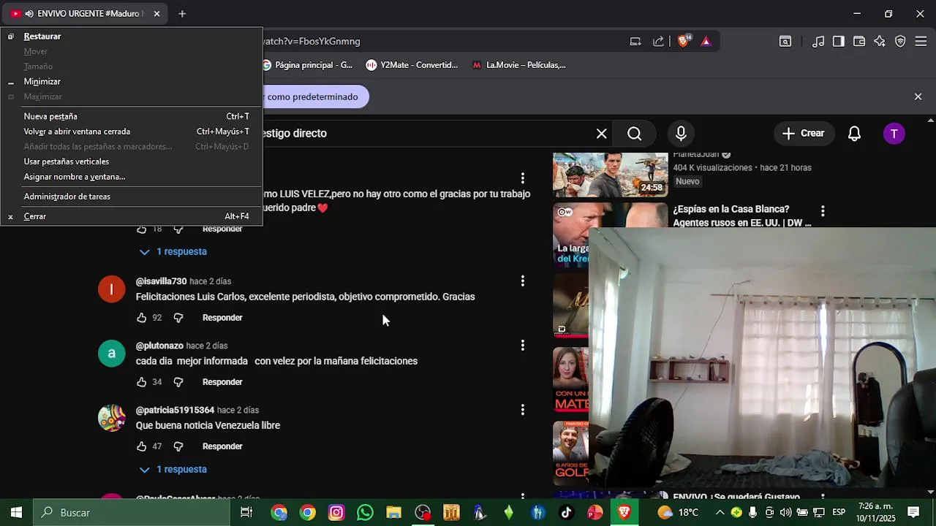Click the 18°C weather widget
Image resolution: width=936 pixels, height=526 pixels.
tap(679, 513)
